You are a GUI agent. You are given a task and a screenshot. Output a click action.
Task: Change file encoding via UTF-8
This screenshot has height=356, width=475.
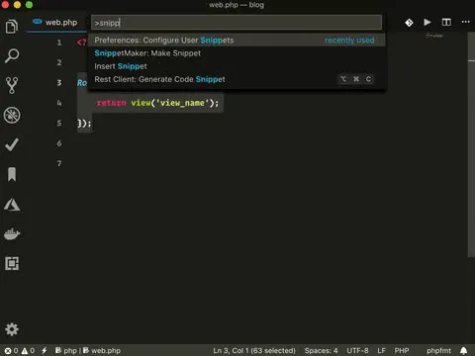[357, 350]
